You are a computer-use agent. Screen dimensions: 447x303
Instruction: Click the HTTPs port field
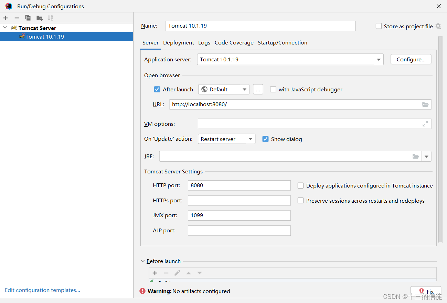[239, 201]
